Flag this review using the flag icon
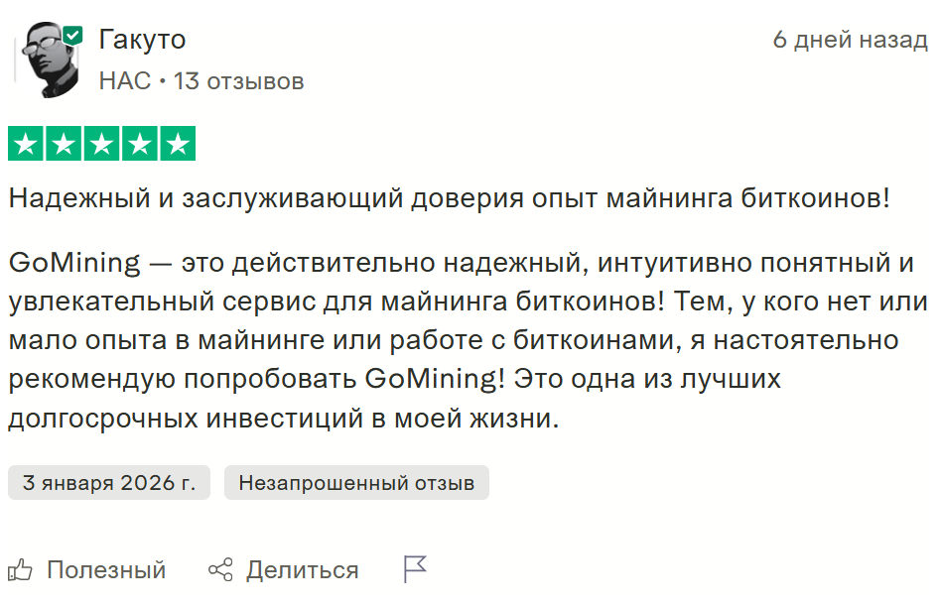The height and width of the screenshot is (605, 940). point(415,569)
